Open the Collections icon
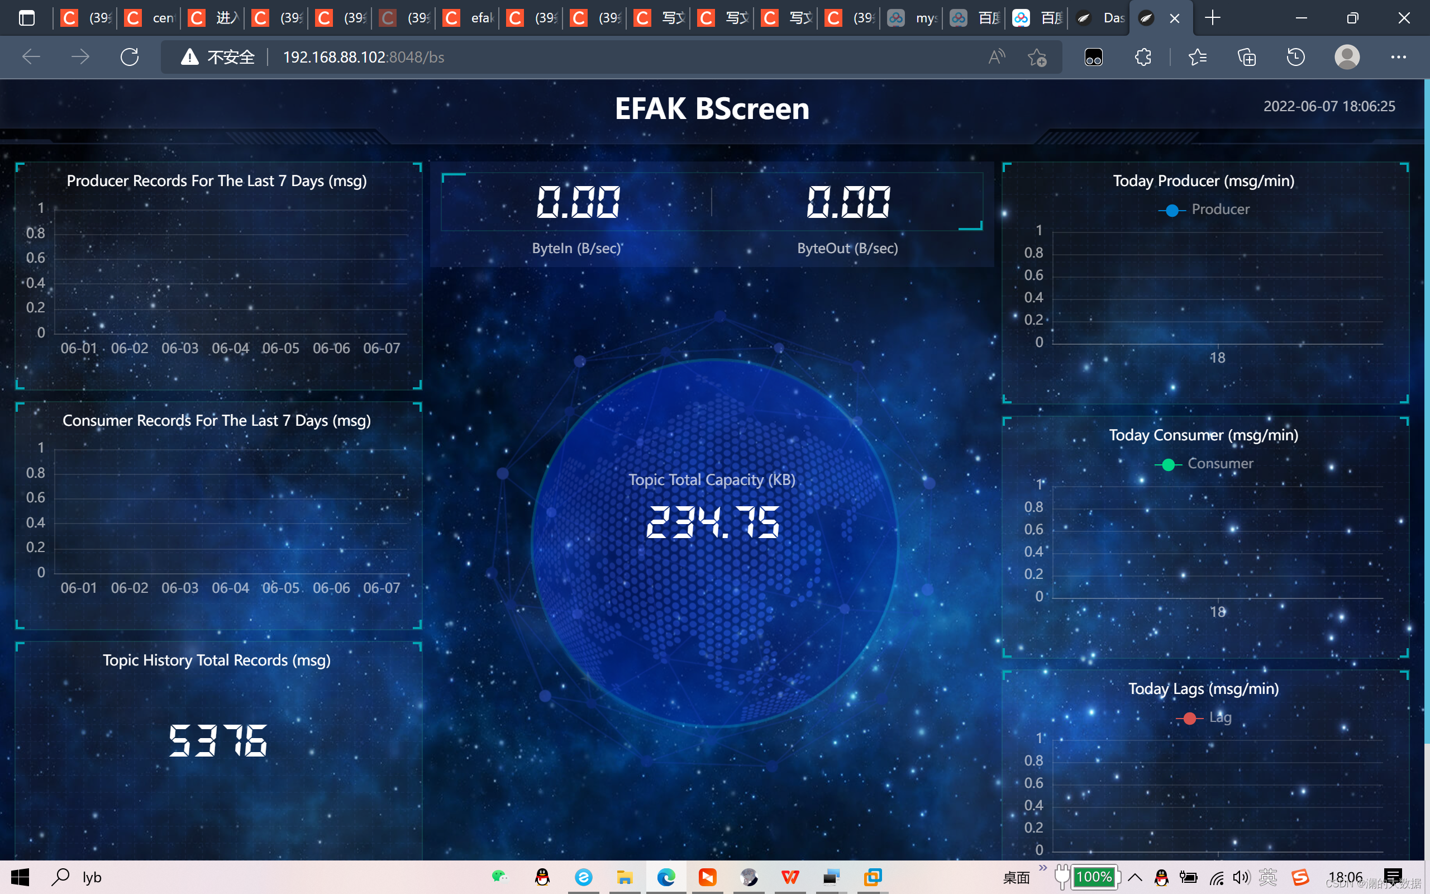The image size is (1430, 894). 1246,57
